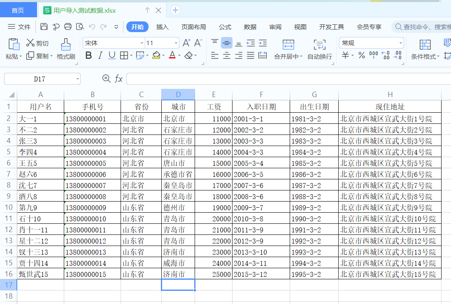Screen dimensions: 451x304
Task: Decrease decimal places
Action: coord(398,55)
